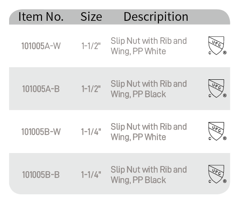Click the UPC certification icon for 101005A-W
Image resolution: width=239 pixels, height=202 pixels.
click(x=217, y=46)
